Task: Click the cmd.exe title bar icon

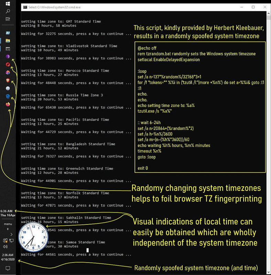Action: tap(25, 7)
